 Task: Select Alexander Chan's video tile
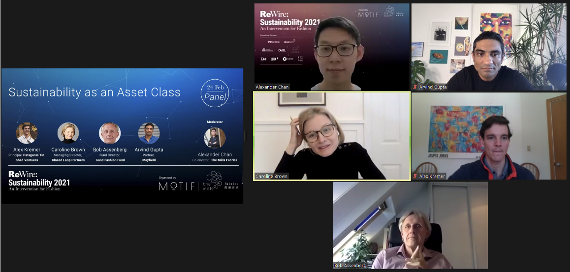click(x=332, y=47)
